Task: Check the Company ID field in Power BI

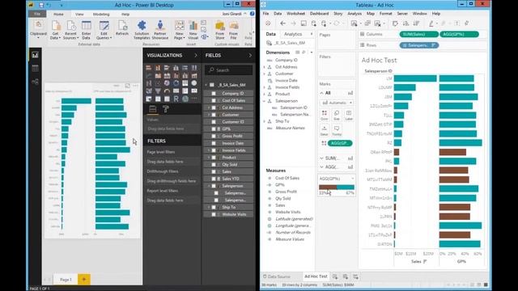Action: (x=214, y=94)
